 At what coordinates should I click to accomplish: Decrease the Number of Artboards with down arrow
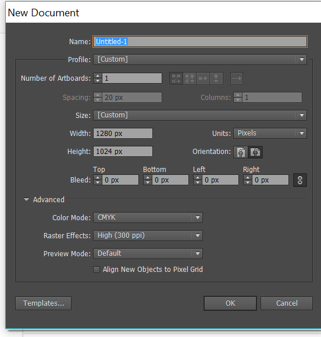click(x=98, y=81)
